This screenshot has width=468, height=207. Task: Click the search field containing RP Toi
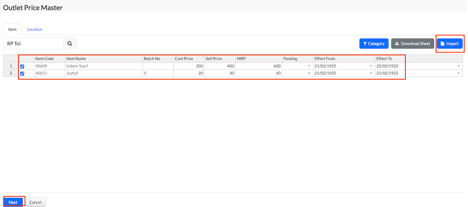[34, 44]
